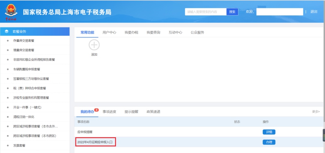Click the 添加 plus circle icon
Image resolution: width=325 pixels, height=153 pixels.
(x=94, y=45)
